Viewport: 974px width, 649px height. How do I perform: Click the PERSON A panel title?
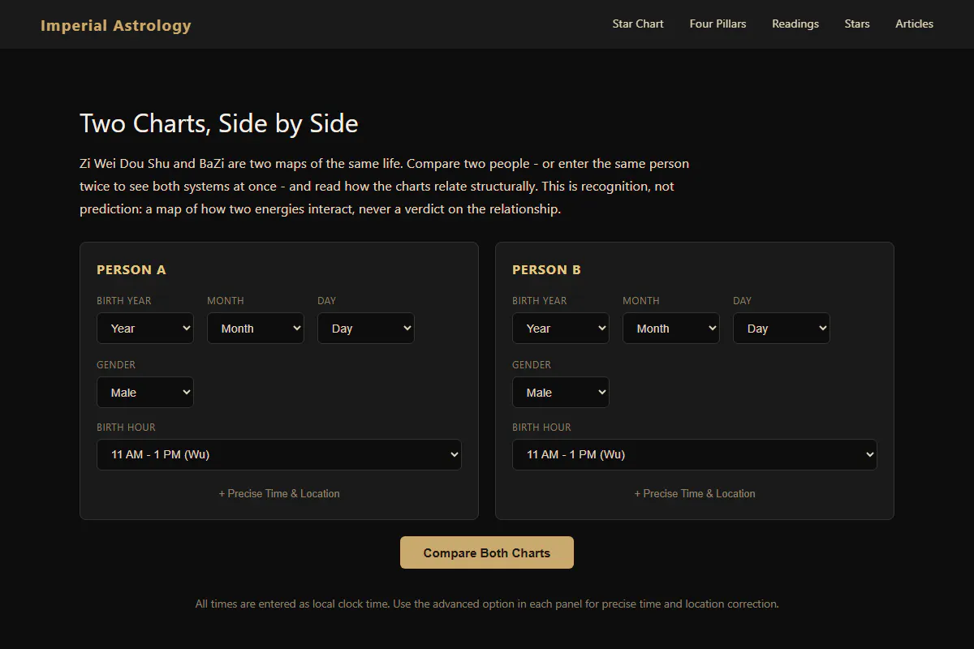[131, 270]
